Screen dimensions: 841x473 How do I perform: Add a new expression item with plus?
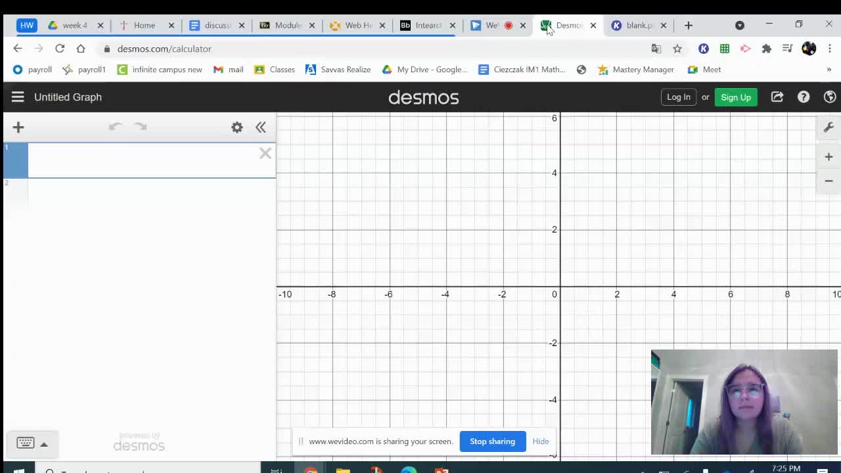[x=18, y=127]
